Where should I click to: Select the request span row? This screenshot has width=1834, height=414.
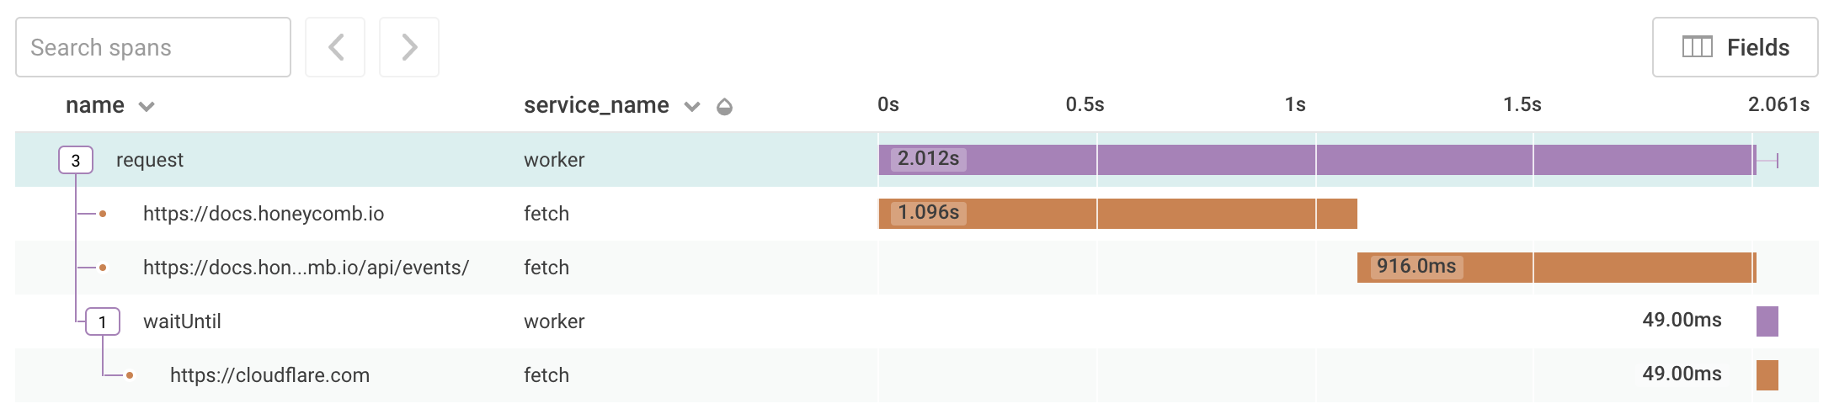[x=150, y=160]
